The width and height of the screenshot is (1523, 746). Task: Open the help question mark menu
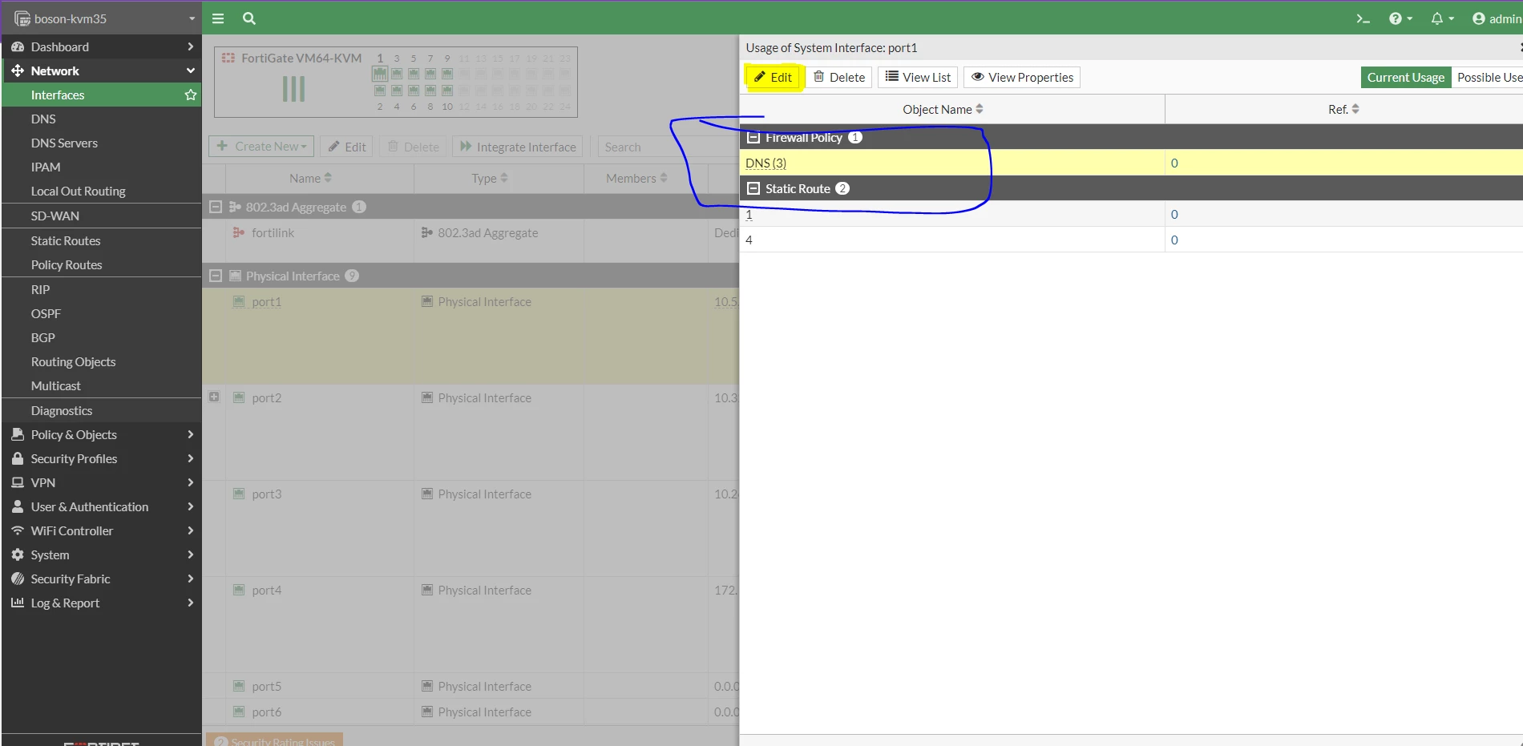click(1400, 18)
